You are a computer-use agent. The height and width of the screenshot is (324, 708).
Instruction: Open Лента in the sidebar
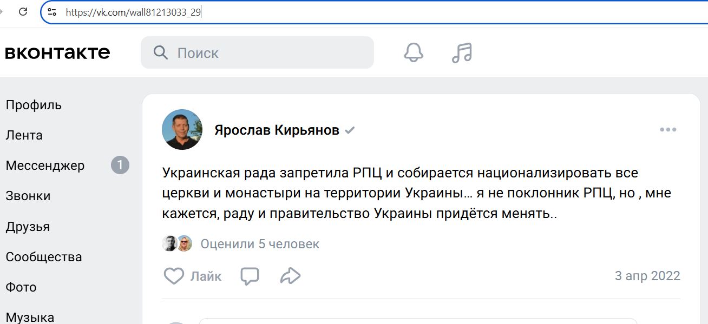24,135
